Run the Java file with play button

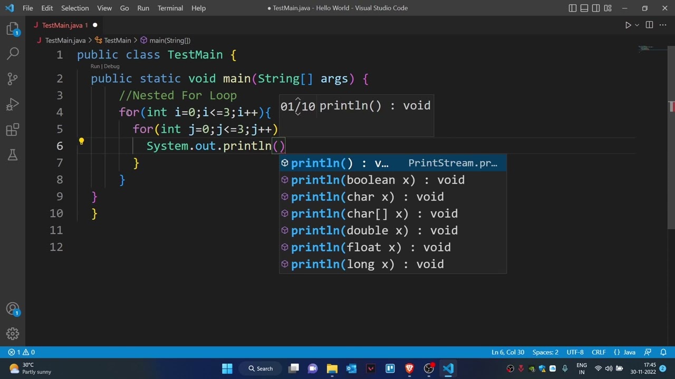click(x=628, y=25)
